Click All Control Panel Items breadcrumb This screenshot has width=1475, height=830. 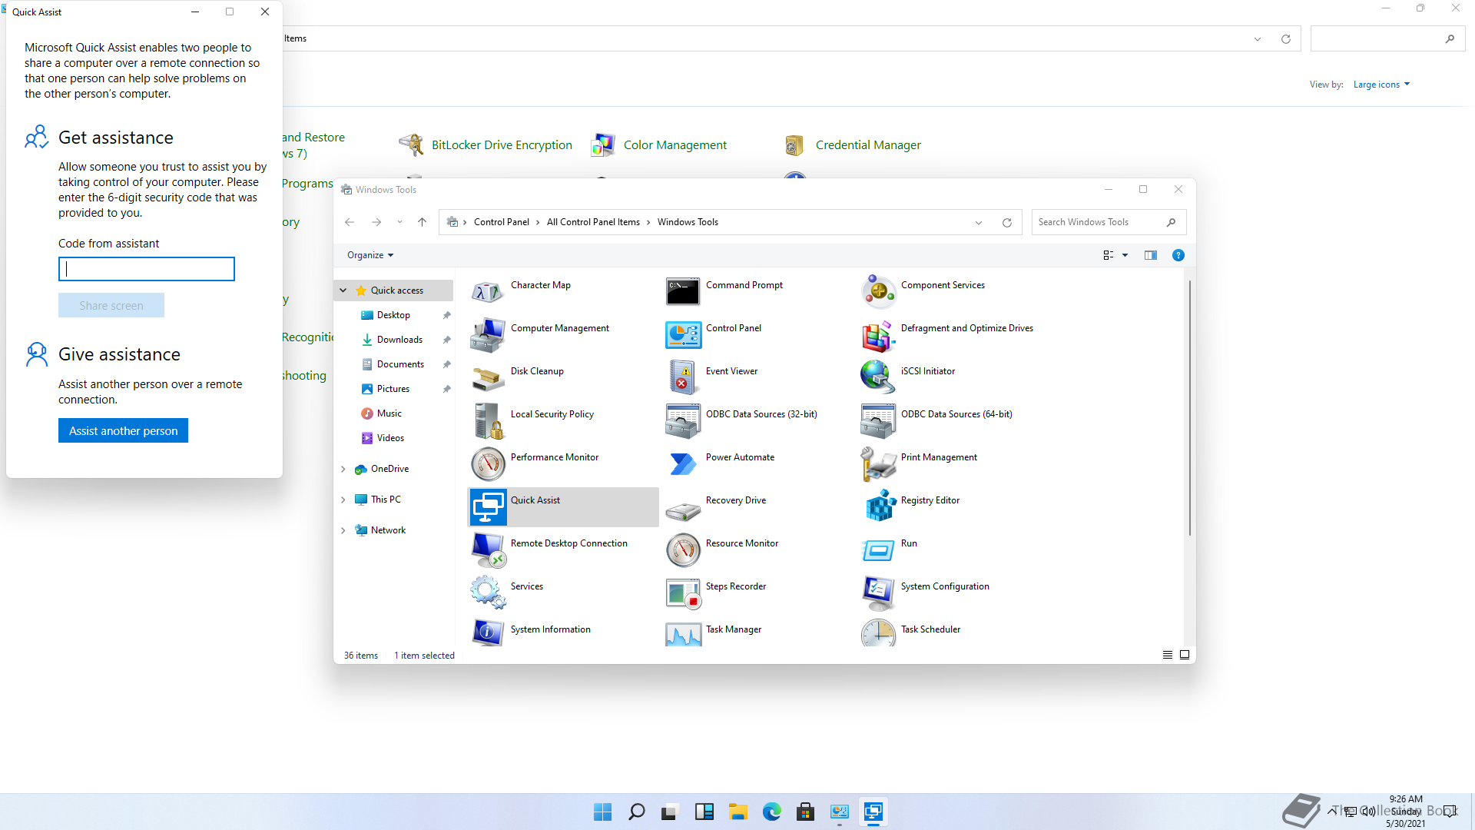(593, 222)
